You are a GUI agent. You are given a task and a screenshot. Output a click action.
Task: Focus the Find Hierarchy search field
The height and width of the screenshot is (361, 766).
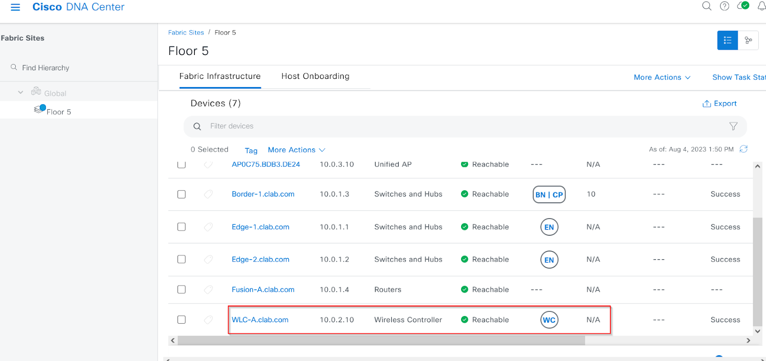click(x=79, y=68)
